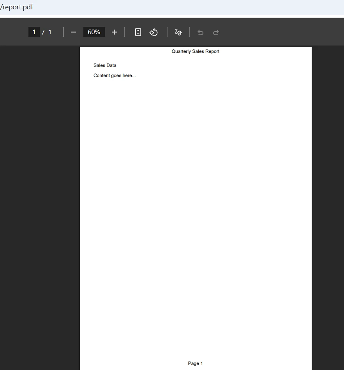Click the 60% zoom level display

93,32
